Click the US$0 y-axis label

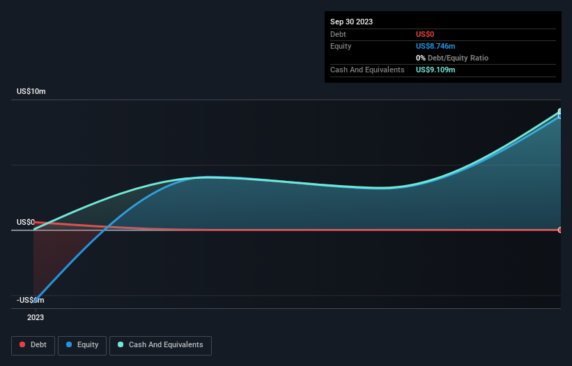26,222
